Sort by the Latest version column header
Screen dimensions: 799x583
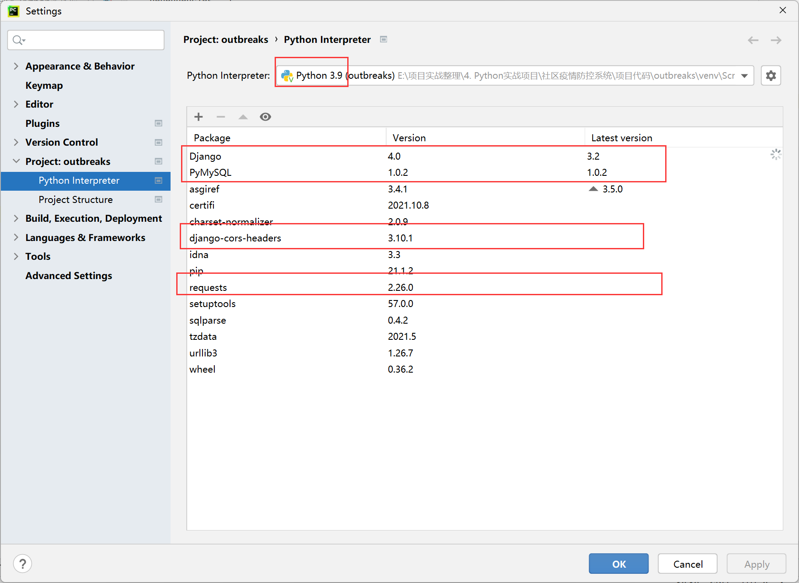coord(684,138)
